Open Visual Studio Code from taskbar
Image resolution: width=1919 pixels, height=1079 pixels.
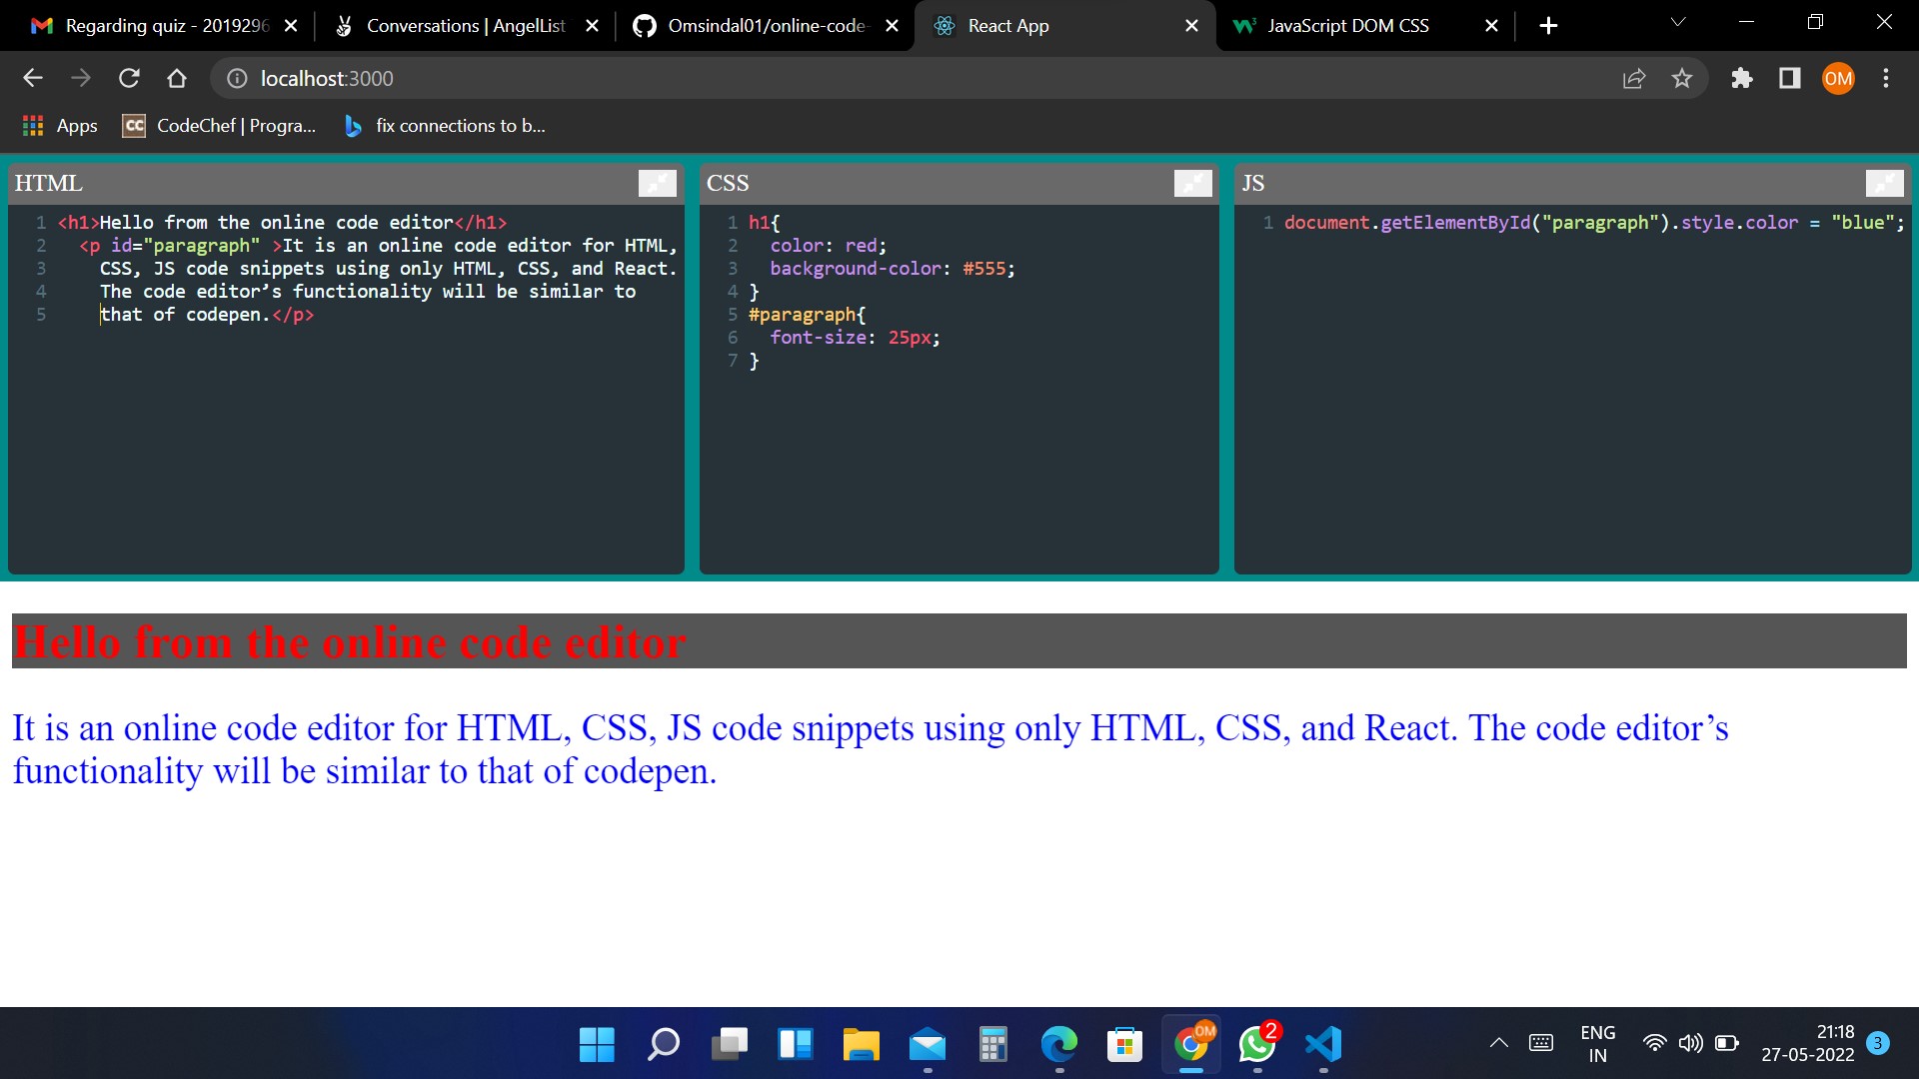click(x=1323, y=1044)
